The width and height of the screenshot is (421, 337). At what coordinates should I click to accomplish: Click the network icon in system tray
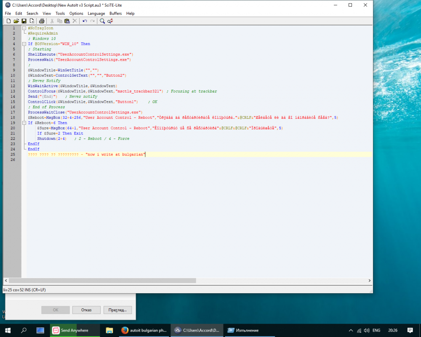point(359,331)
